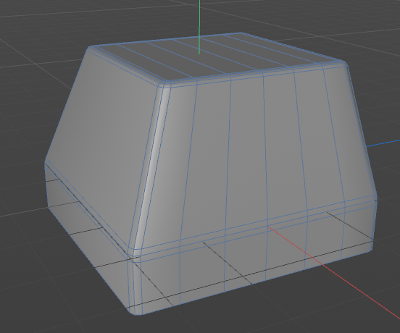The image size is (400, 333).
Task: Click the red X-axis line on the floor
Action: point(332,270)
